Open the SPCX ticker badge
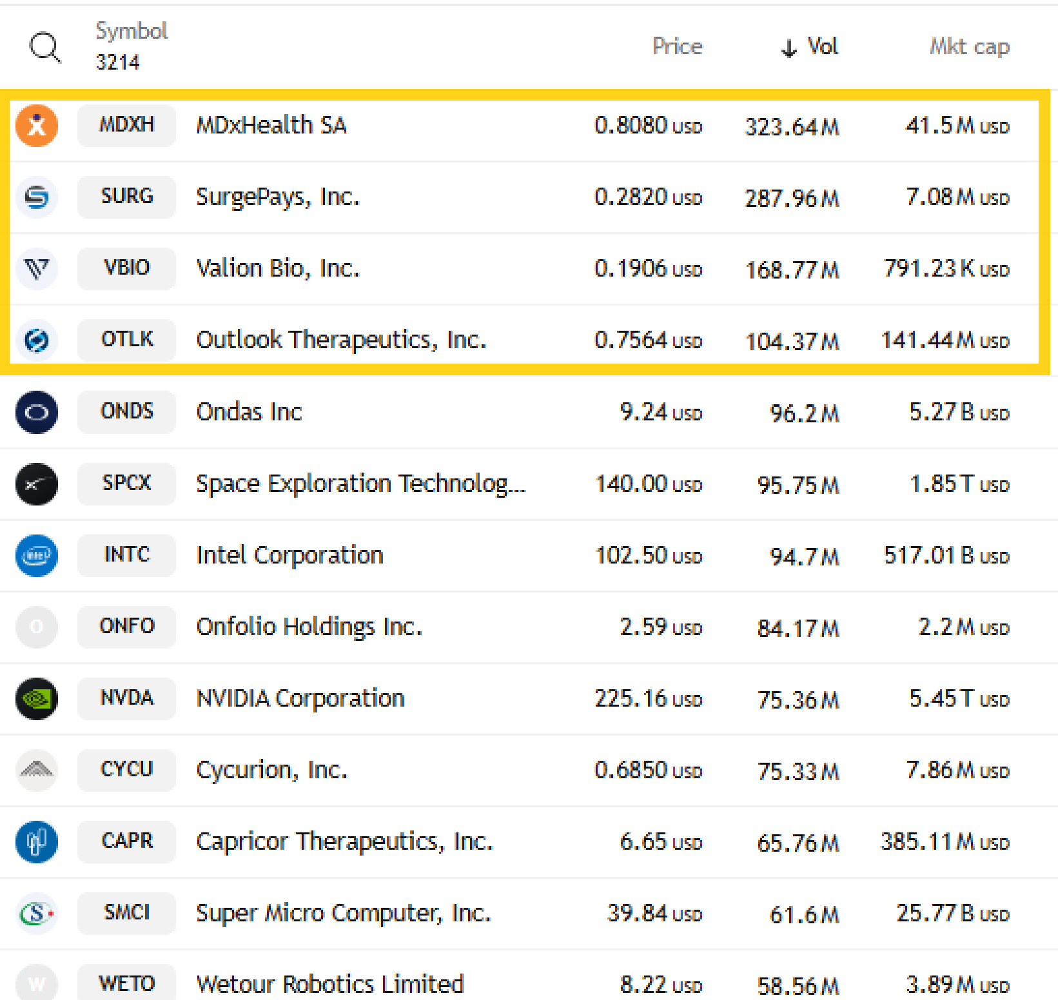The image size is (1058, 1000). pyautogui.click(x=126, y=483)
